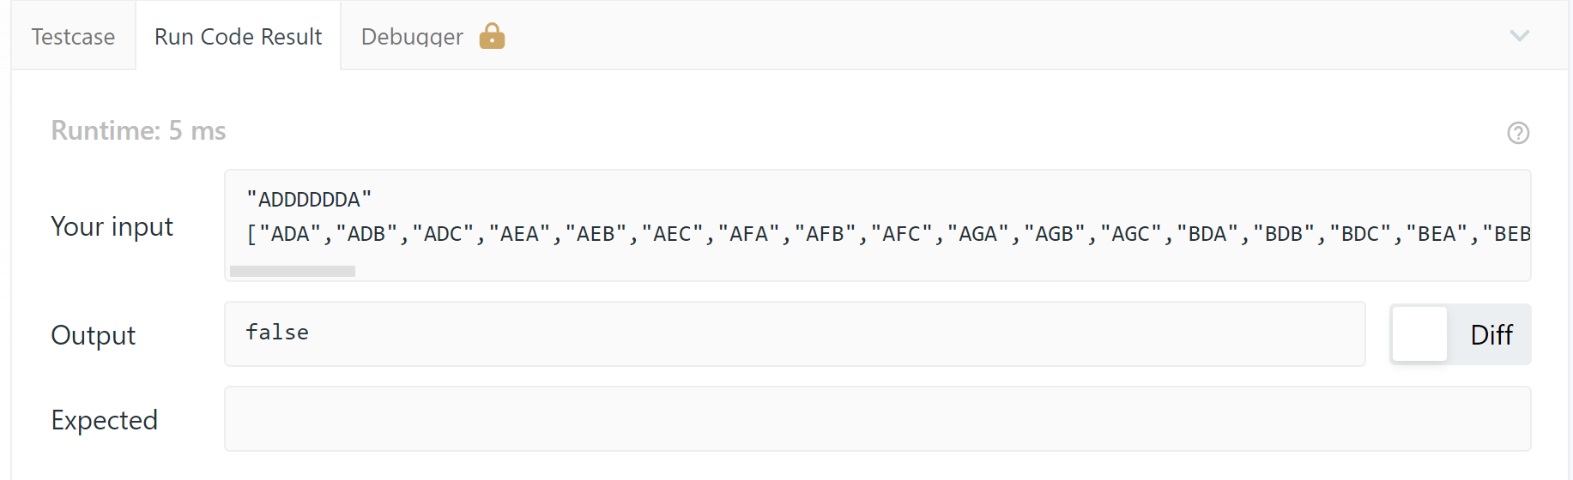Click the Your input label
This screenshot has width=1573, height=480.
click(x=112, y=226)
